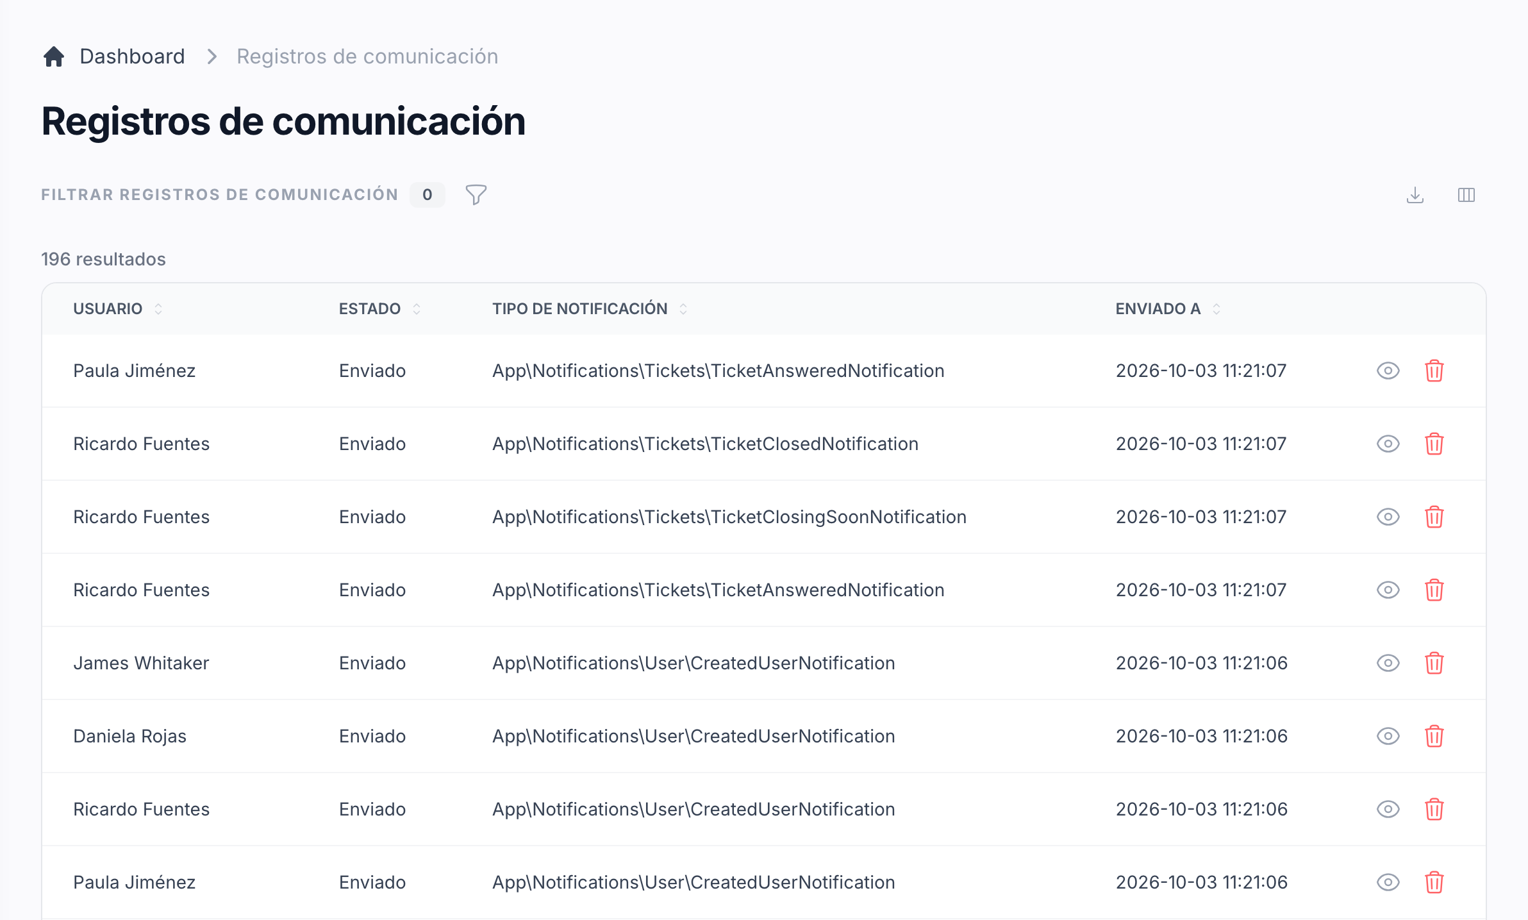Select the Daniela Rojas user cell
Screen dimensions: 1528x920
click(129, 736)
